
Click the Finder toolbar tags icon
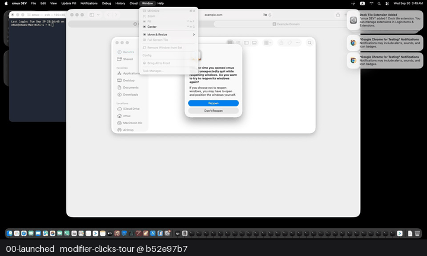289,43
